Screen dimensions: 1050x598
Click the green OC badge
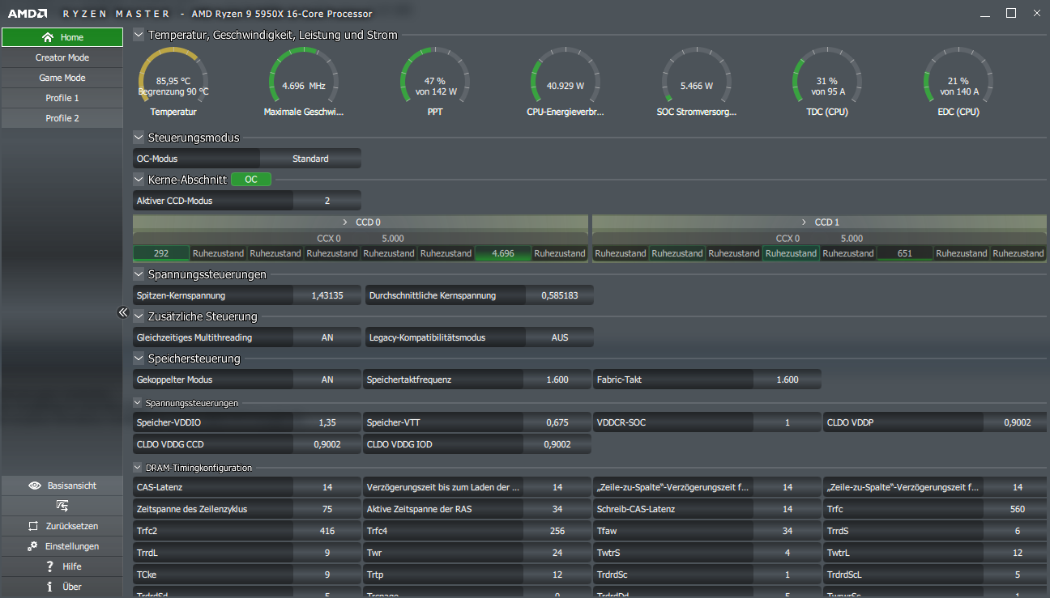pyautogui.click(x=251, y=180)
